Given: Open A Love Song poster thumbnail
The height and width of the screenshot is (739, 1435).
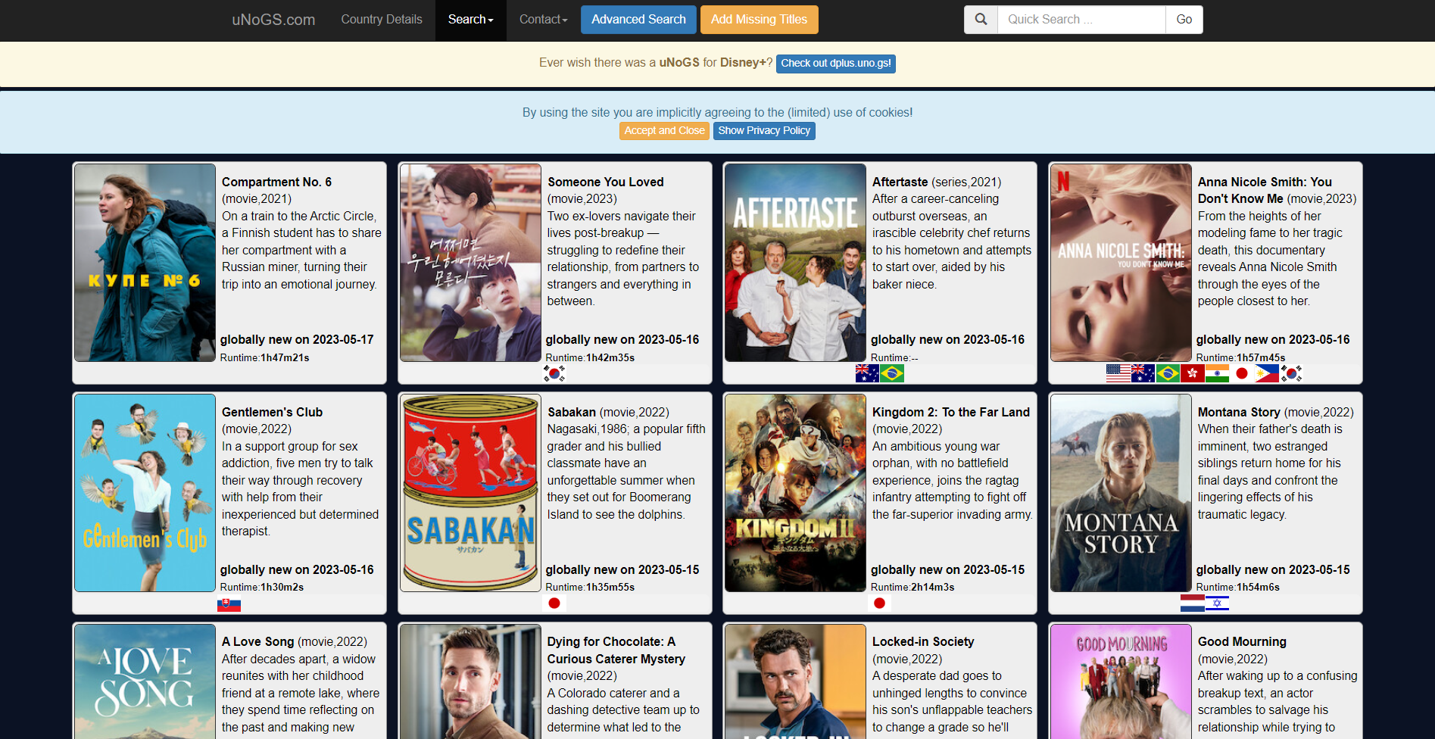Looking at the screenshot, I should 145,681.
